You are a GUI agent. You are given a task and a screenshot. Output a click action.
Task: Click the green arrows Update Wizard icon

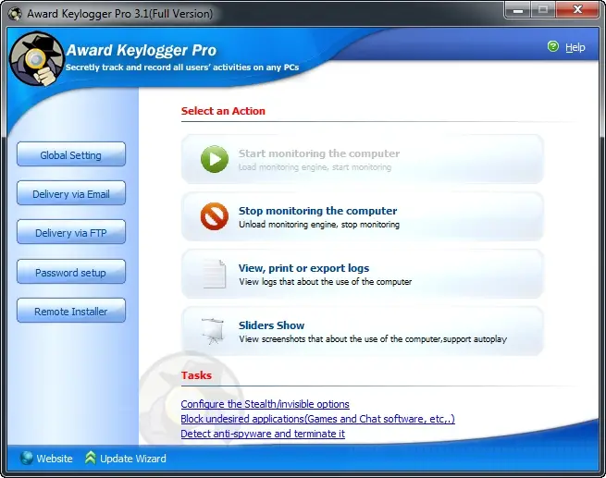[x=91, y=458]
